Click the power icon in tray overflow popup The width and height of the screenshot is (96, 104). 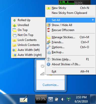click(42, 66)
